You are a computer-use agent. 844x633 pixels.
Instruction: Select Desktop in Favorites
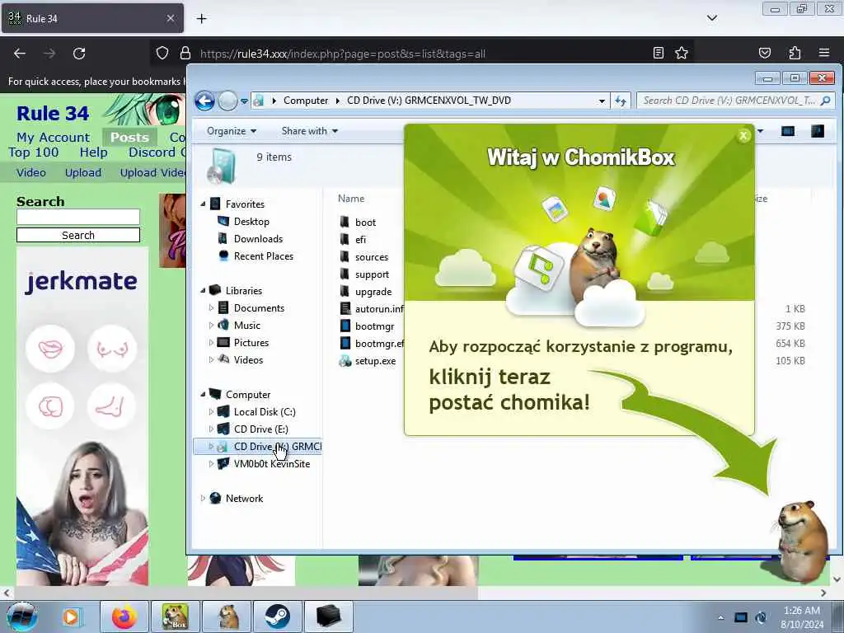click(x=251, y=221)
